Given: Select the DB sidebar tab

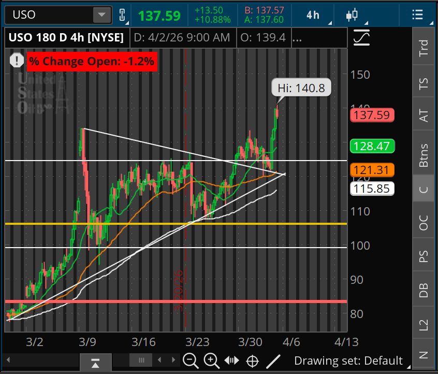Looking at the screenshot, I should (x=424, y=290).
